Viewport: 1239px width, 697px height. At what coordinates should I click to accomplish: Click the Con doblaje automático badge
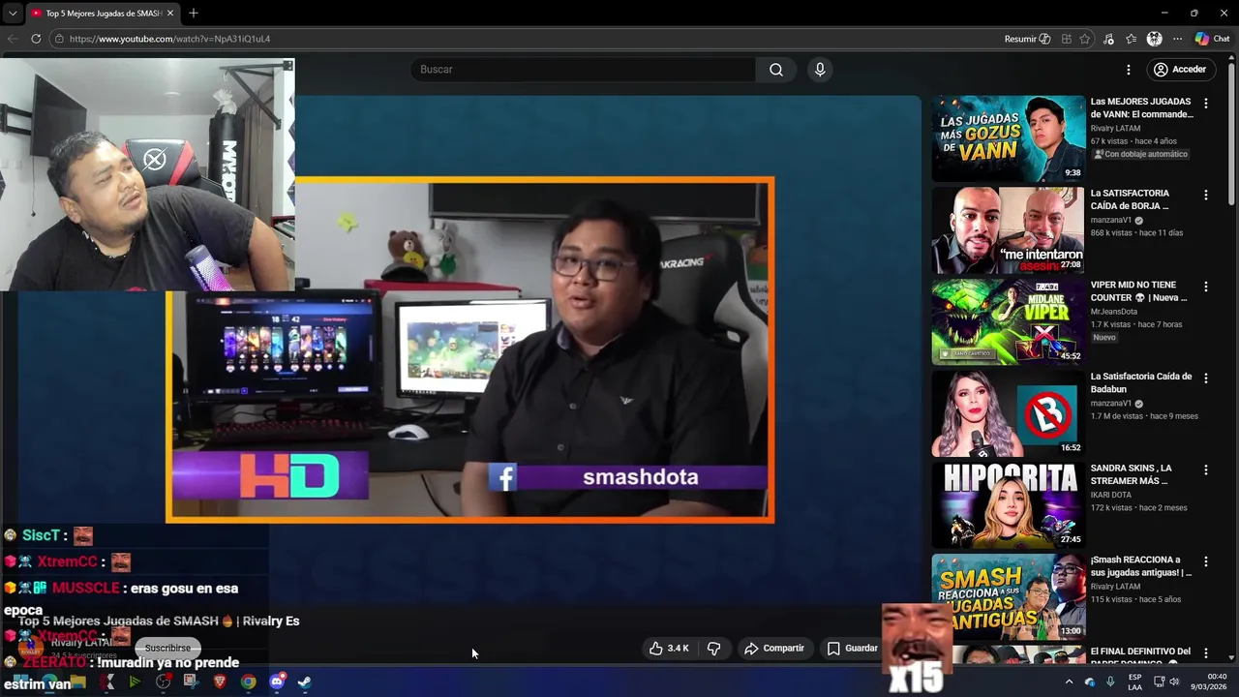coord(1140,154)
